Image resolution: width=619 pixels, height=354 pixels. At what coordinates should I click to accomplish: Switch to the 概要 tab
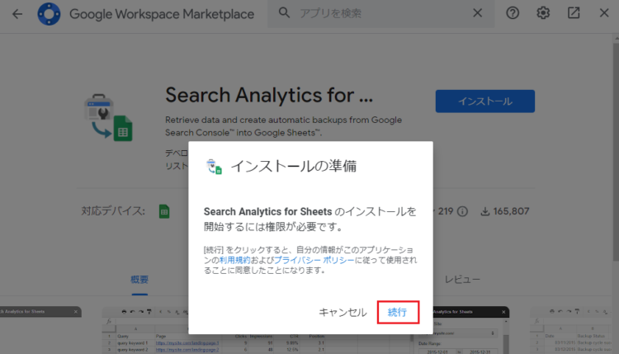click(x=139, y=280)
